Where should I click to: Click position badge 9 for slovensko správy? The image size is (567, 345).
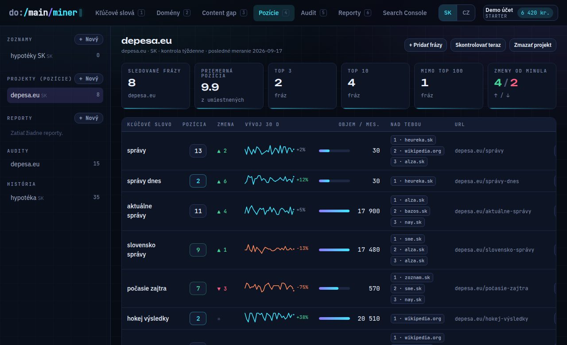(x=198, y=250)
